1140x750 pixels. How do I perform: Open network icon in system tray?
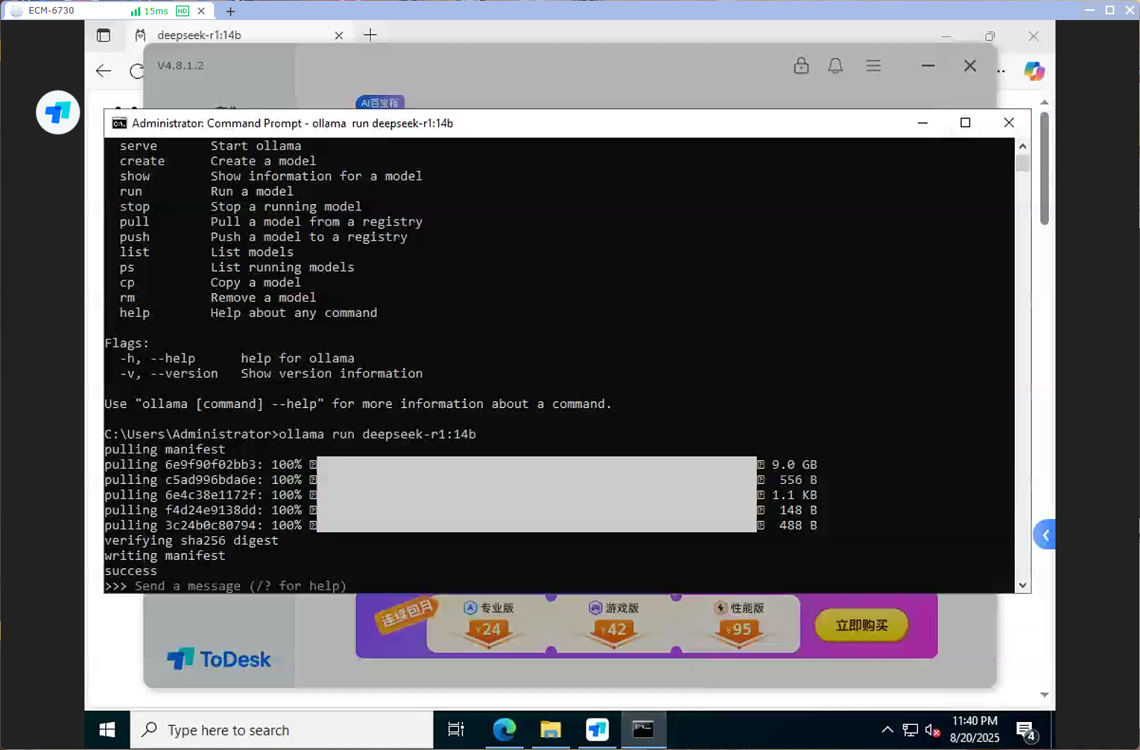coord(910,730)
